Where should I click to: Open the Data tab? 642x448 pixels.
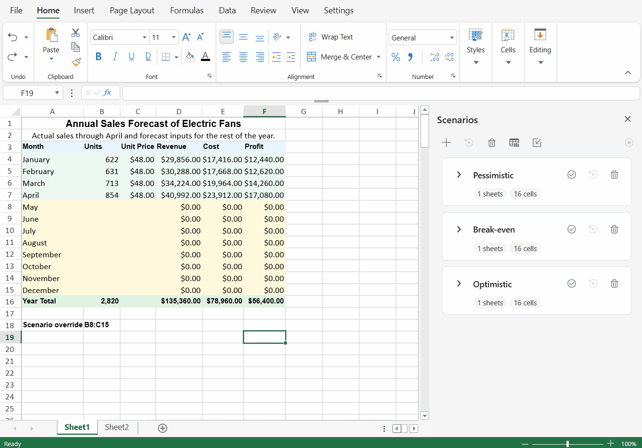(227, 10)
